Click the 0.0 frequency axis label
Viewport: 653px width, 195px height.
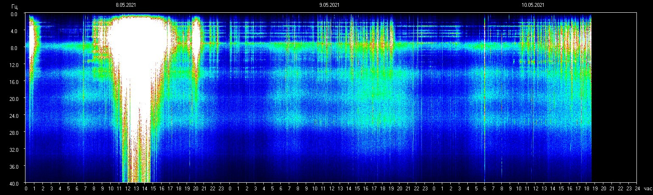pos(14,14)
